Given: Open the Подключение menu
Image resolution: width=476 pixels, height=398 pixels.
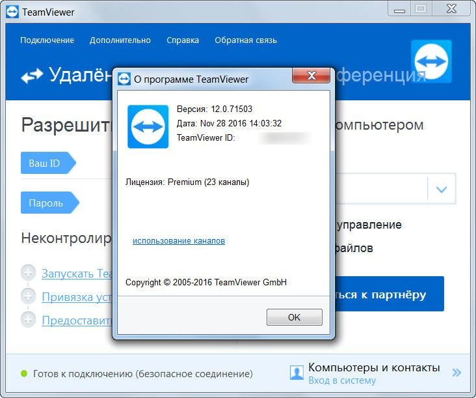Looking at the screenshot, I should tap(47, 40).
